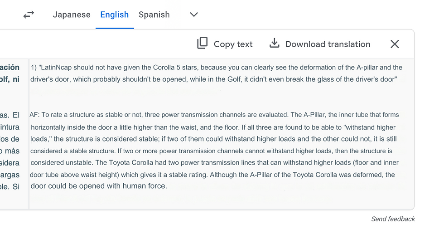Click the download arrow icon
This screenshot has height=239, width=444.
[x=274, y=44]
